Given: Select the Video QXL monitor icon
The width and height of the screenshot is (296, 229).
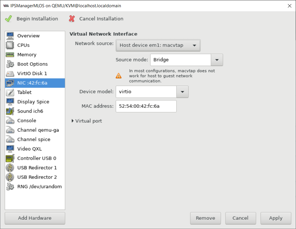Looking at the screenshot, I should pos(10,149).
